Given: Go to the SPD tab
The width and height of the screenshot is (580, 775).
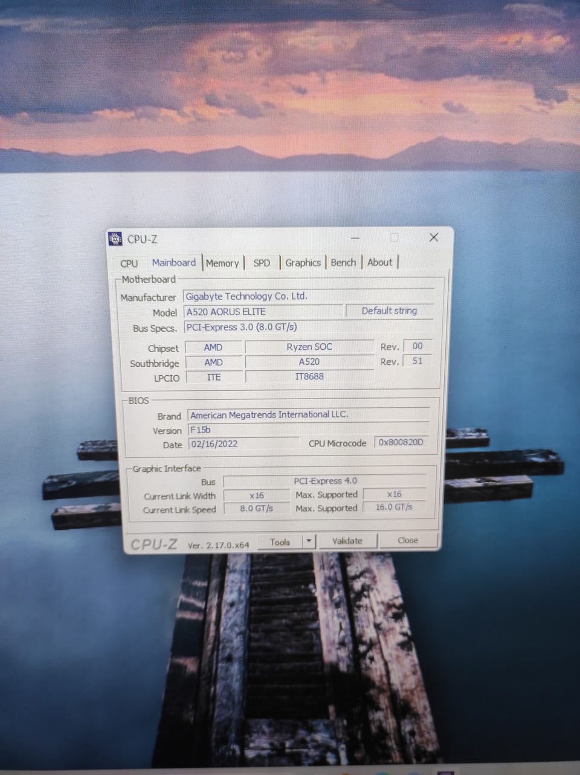Looking at the screenshot, I should point(262,263).
